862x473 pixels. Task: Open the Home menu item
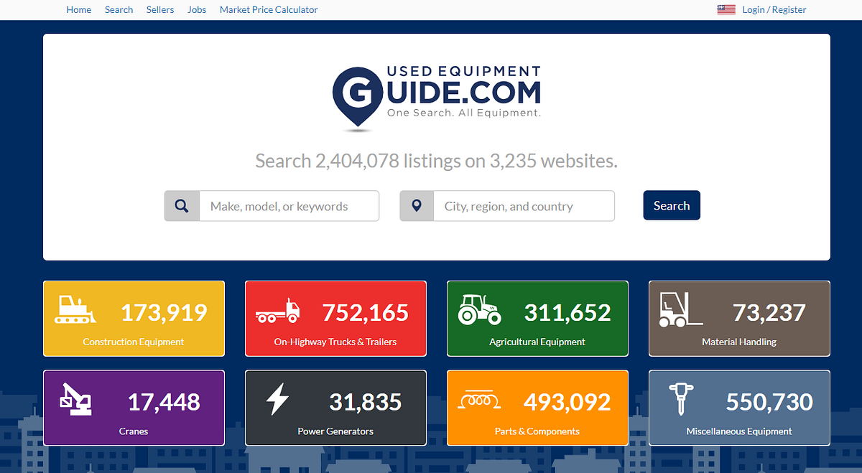point(79,9)
